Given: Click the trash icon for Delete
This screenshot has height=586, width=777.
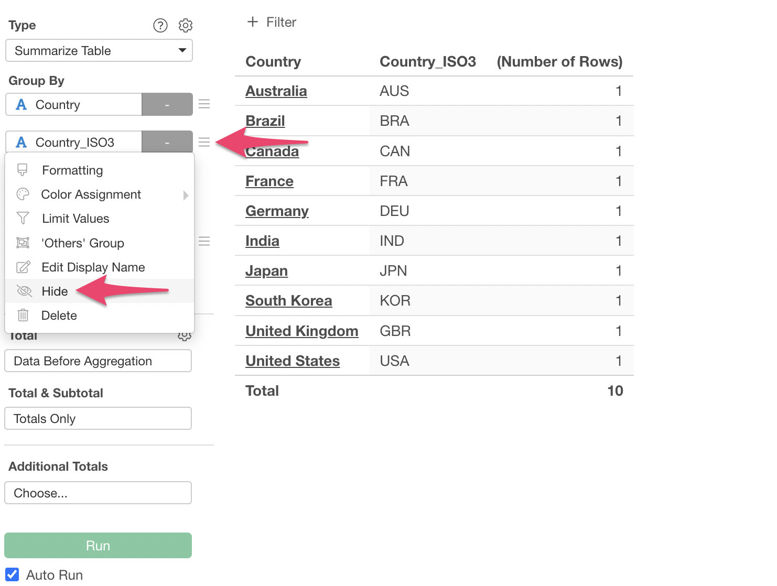Looking at the screenshot, I should tap(23, 316).
